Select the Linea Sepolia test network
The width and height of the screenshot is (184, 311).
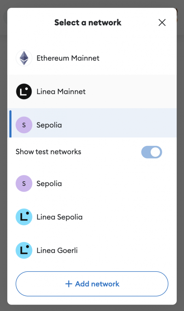59,217
